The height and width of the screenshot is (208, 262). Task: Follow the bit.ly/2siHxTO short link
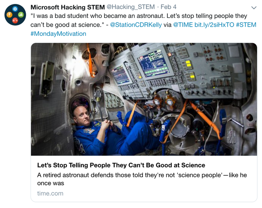(214, 25)
